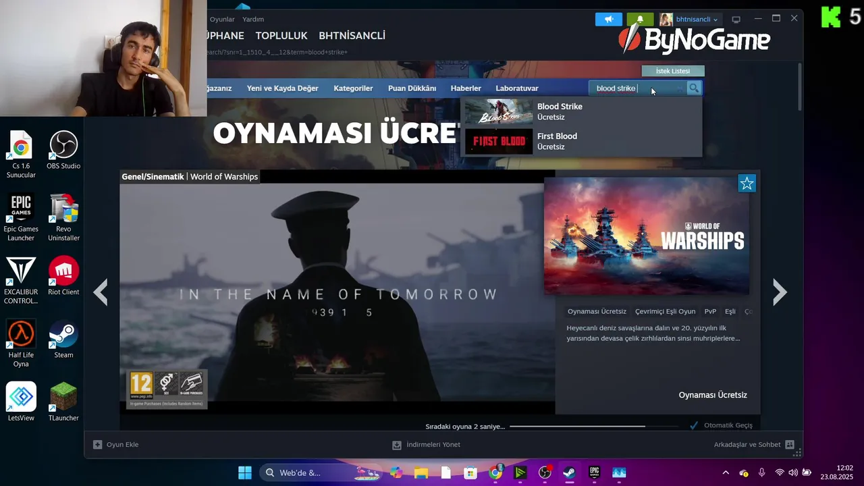Open the Oyunlar menu
The image size is (864, 486).
point(222,19)
